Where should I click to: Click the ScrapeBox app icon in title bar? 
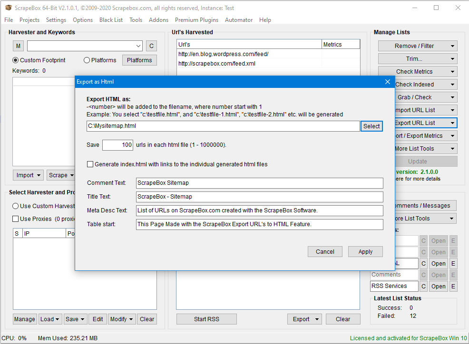(9, 8)
